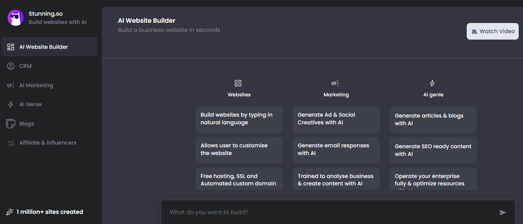Image resolution: width=523 pixels, height=224 pixels.
Task: Click the AI Genie lightning bolt sidebar icon
Action: (x=11, y=104)
